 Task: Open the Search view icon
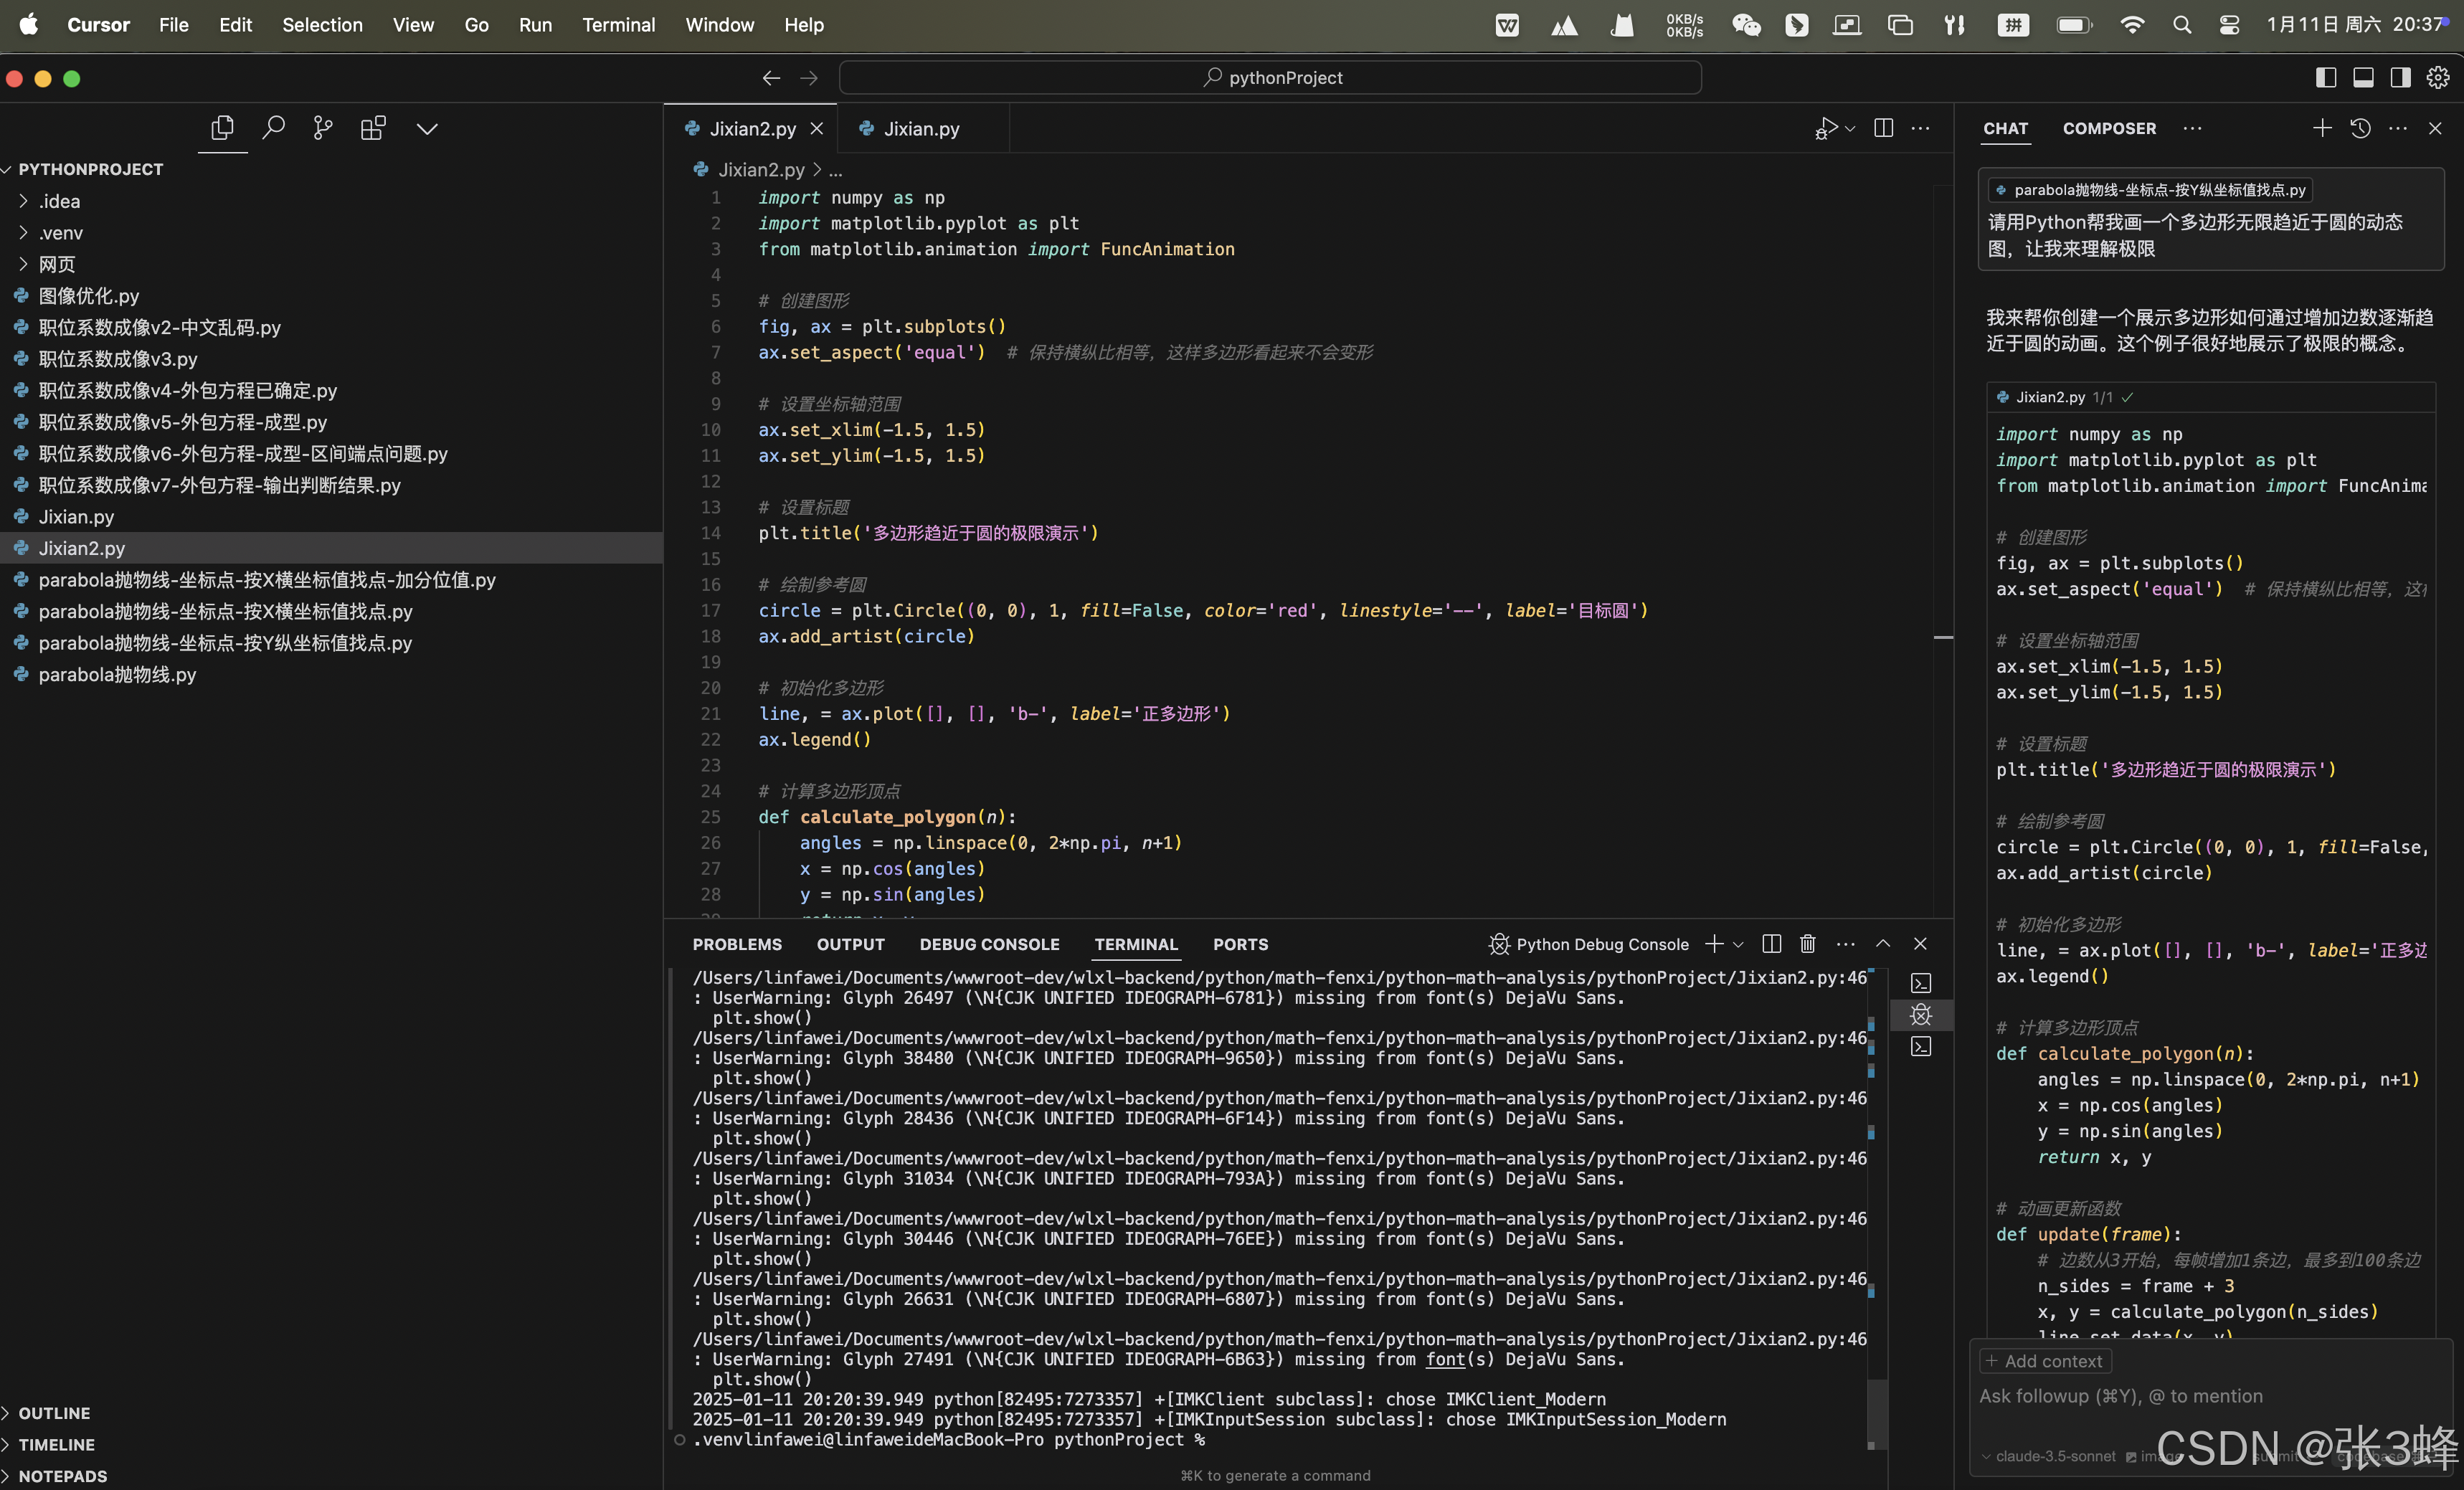[273, 128]
